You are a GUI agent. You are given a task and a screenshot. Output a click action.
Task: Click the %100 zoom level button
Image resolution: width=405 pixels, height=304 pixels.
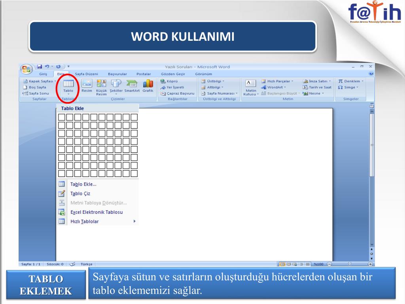coord(318,264)
